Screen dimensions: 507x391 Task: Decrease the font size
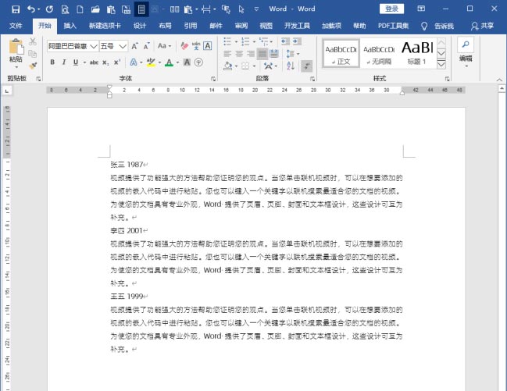click(x=146, y=46)
